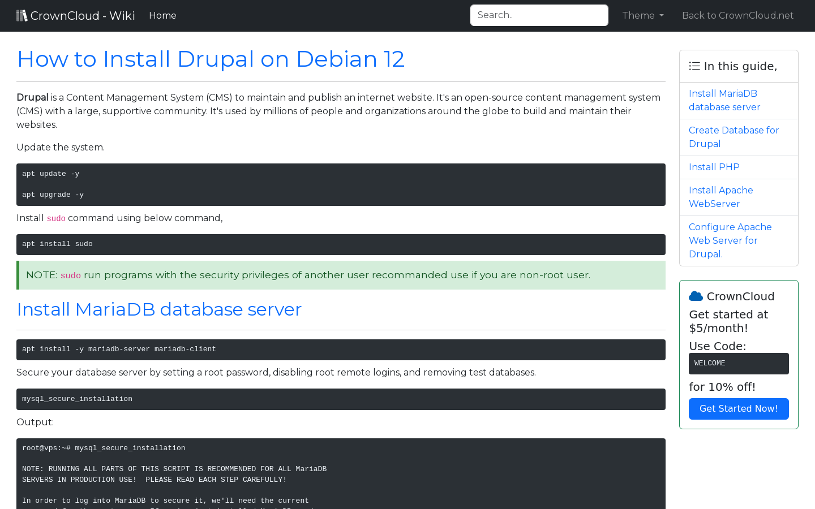Click the 'Get Started Now!' button
The width and height of the screenshot is (815, 509).
click(739, 408)
